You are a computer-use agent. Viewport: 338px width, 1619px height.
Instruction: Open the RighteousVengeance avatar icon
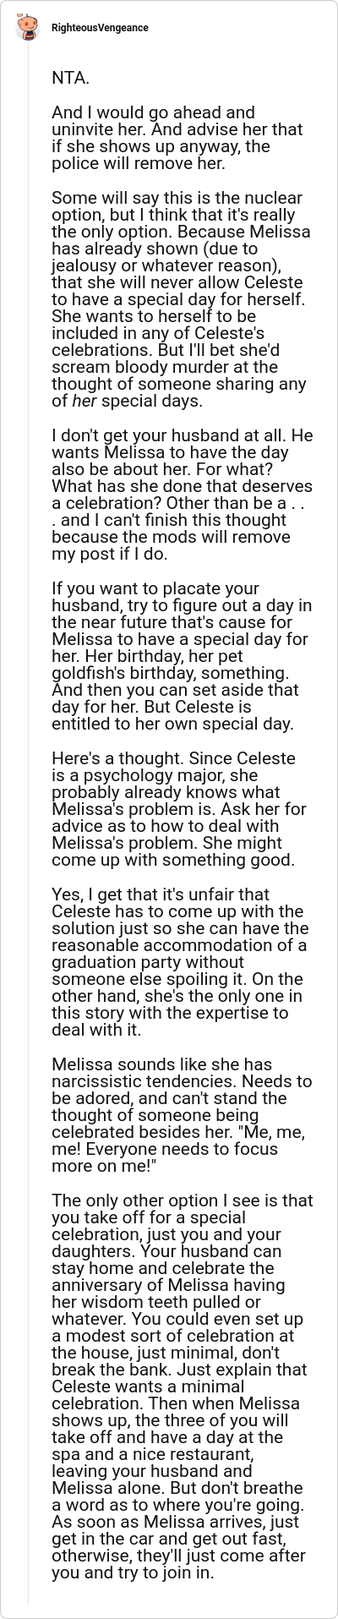click(28, 28)
